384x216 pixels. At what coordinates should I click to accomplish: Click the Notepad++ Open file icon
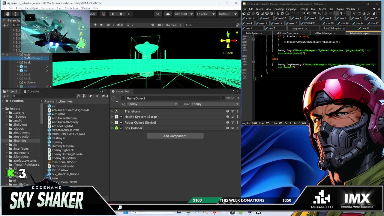point(248,13)
